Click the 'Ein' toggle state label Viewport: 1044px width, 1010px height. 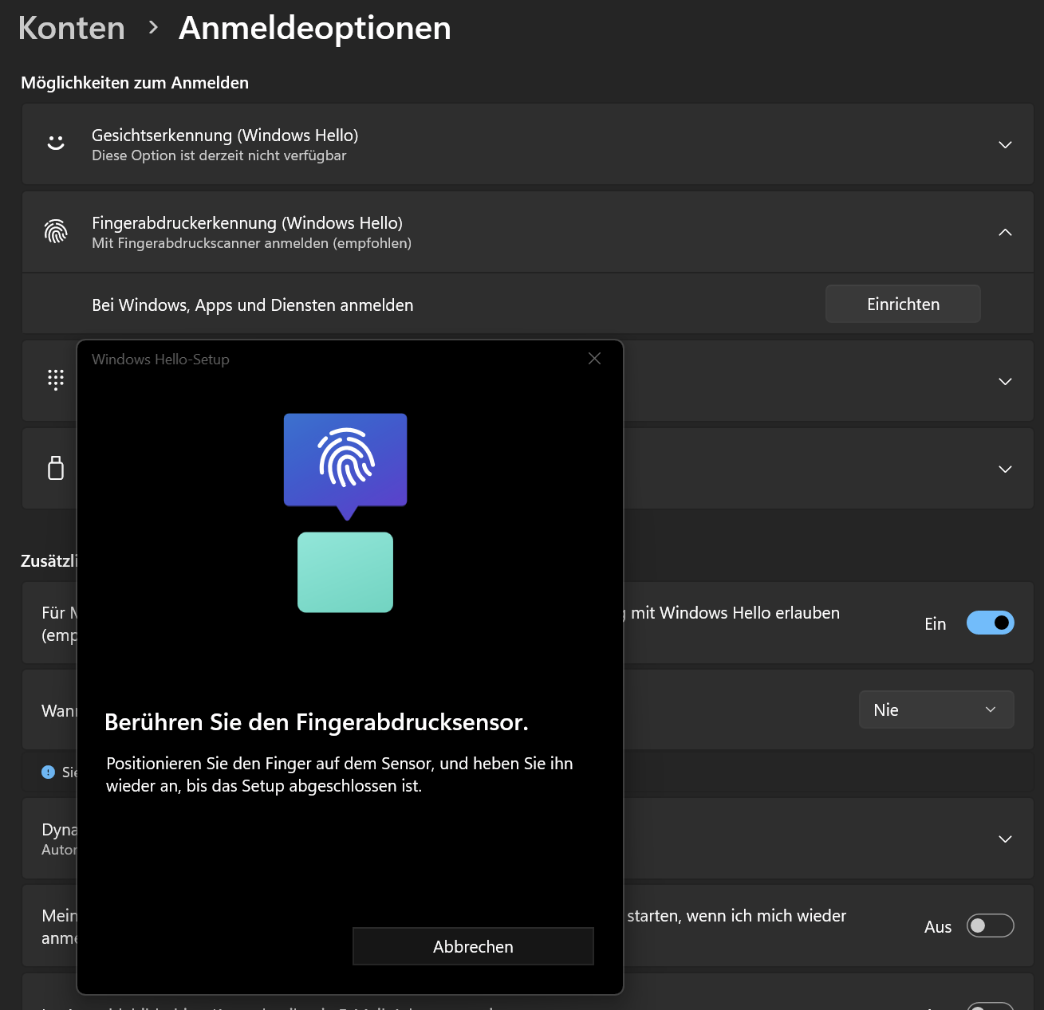coord(936,624)
